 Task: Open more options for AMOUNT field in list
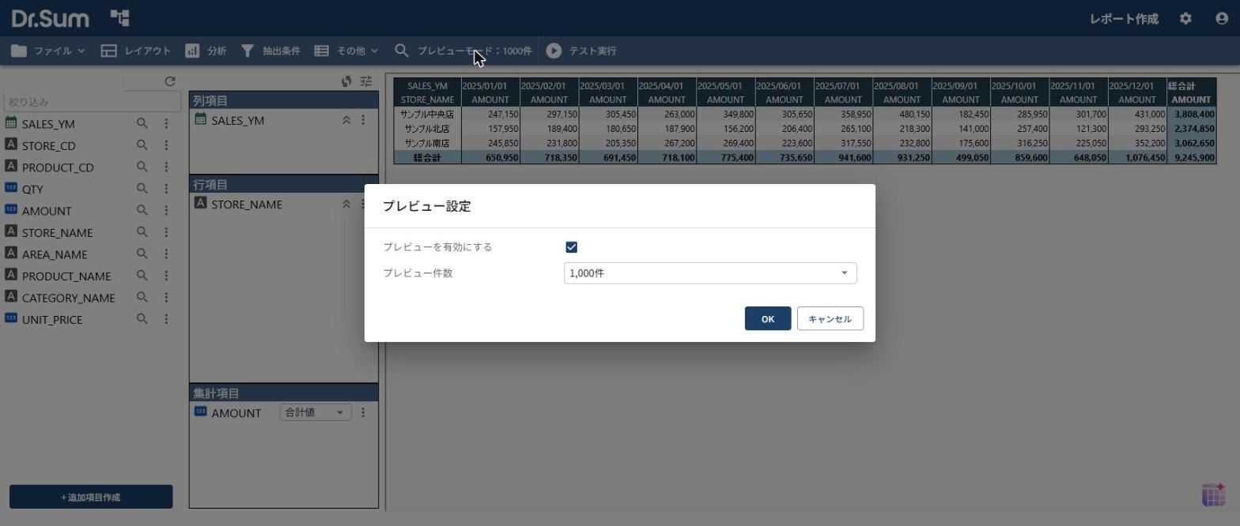point(166,210)
